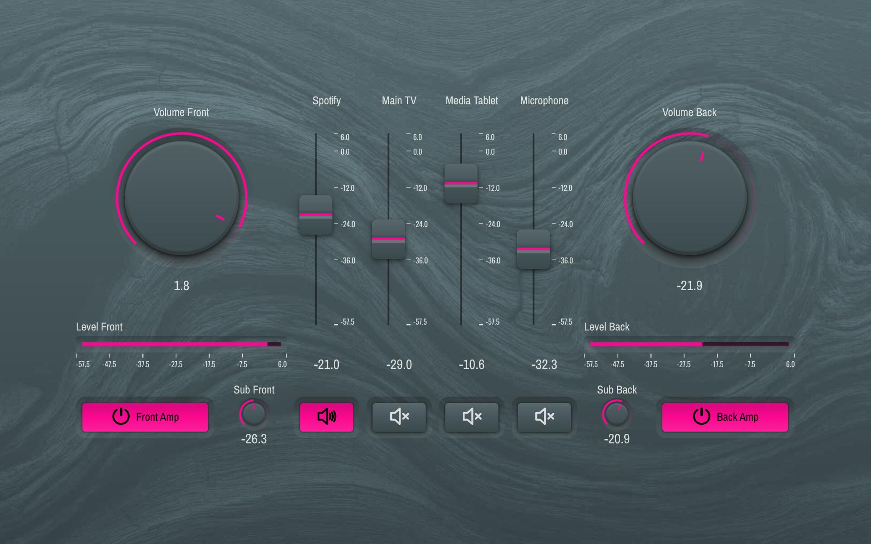Click the Spotify fader handle
Image resolution: width=871 pixels, height=544 pixels.
click(x=316, y=215)
